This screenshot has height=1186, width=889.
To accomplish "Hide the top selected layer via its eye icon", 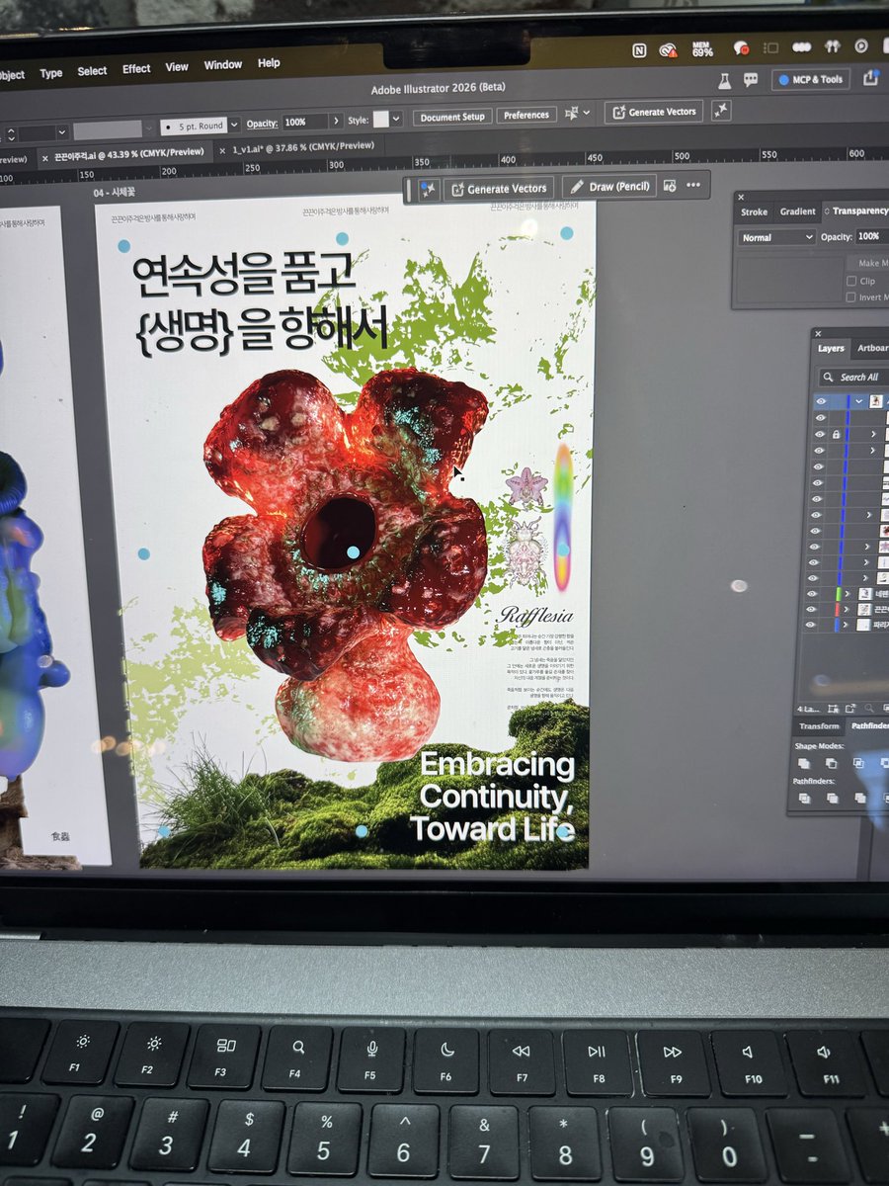I will coord(821,401).
